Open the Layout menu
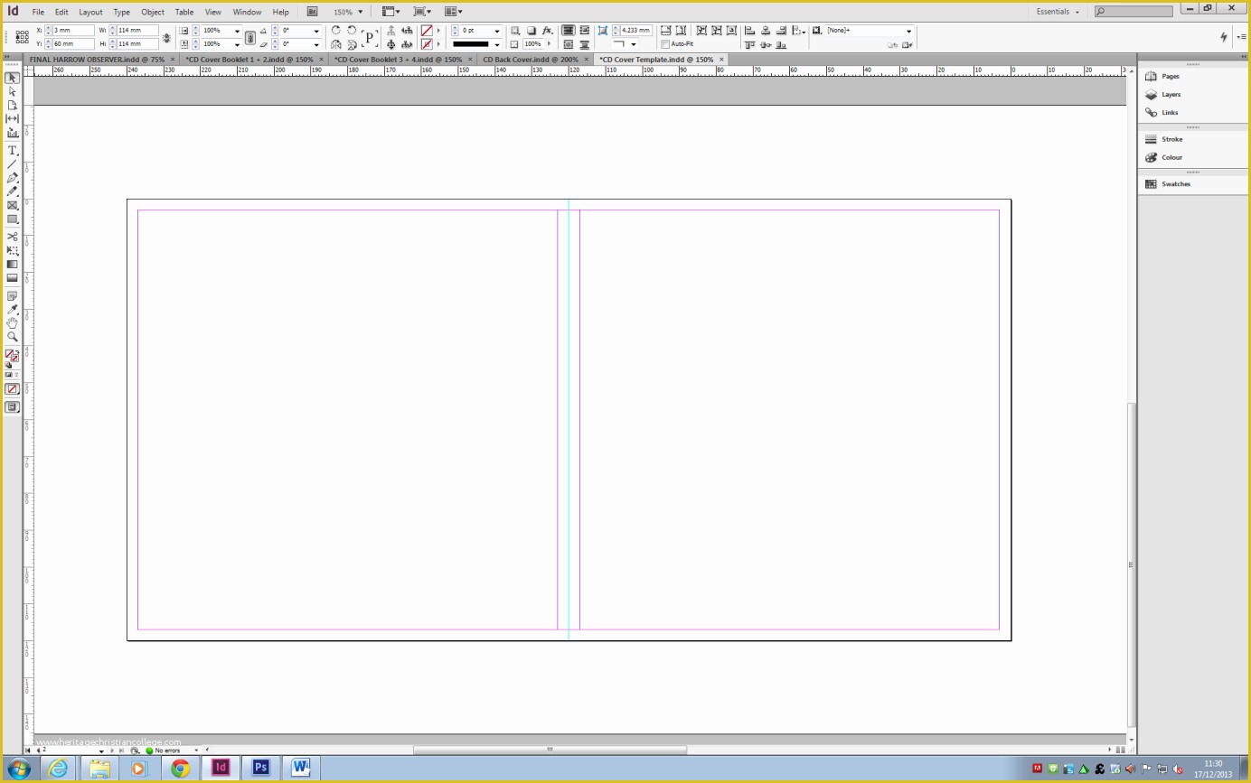Viewport: 1251px width, 783px height. [90, 12]
